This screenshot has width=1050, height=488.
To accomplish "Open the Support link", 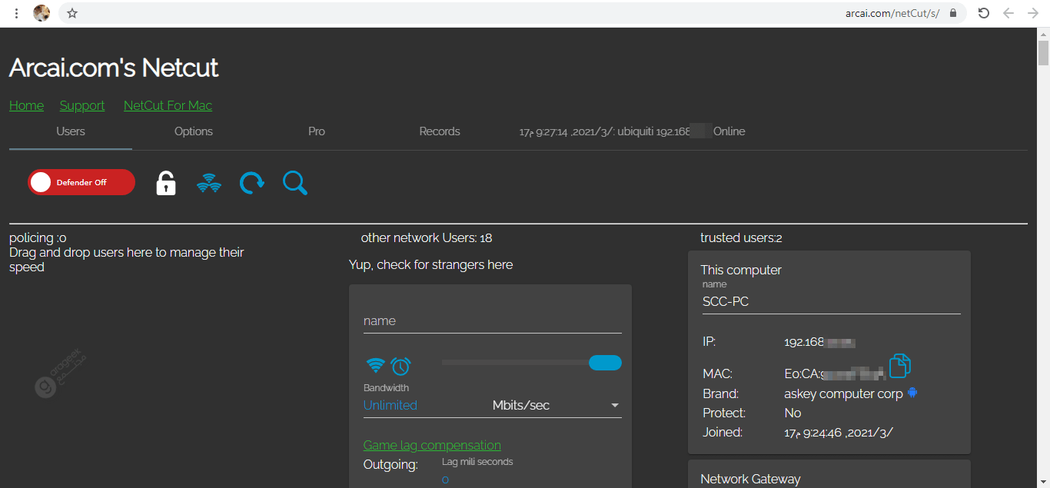I will click(x=82, y=105).
